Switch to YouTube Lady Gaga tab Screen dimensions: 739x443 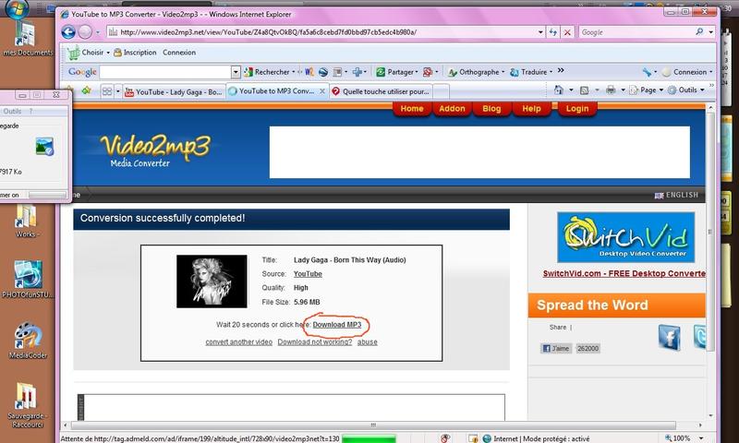tap(178, 91)
